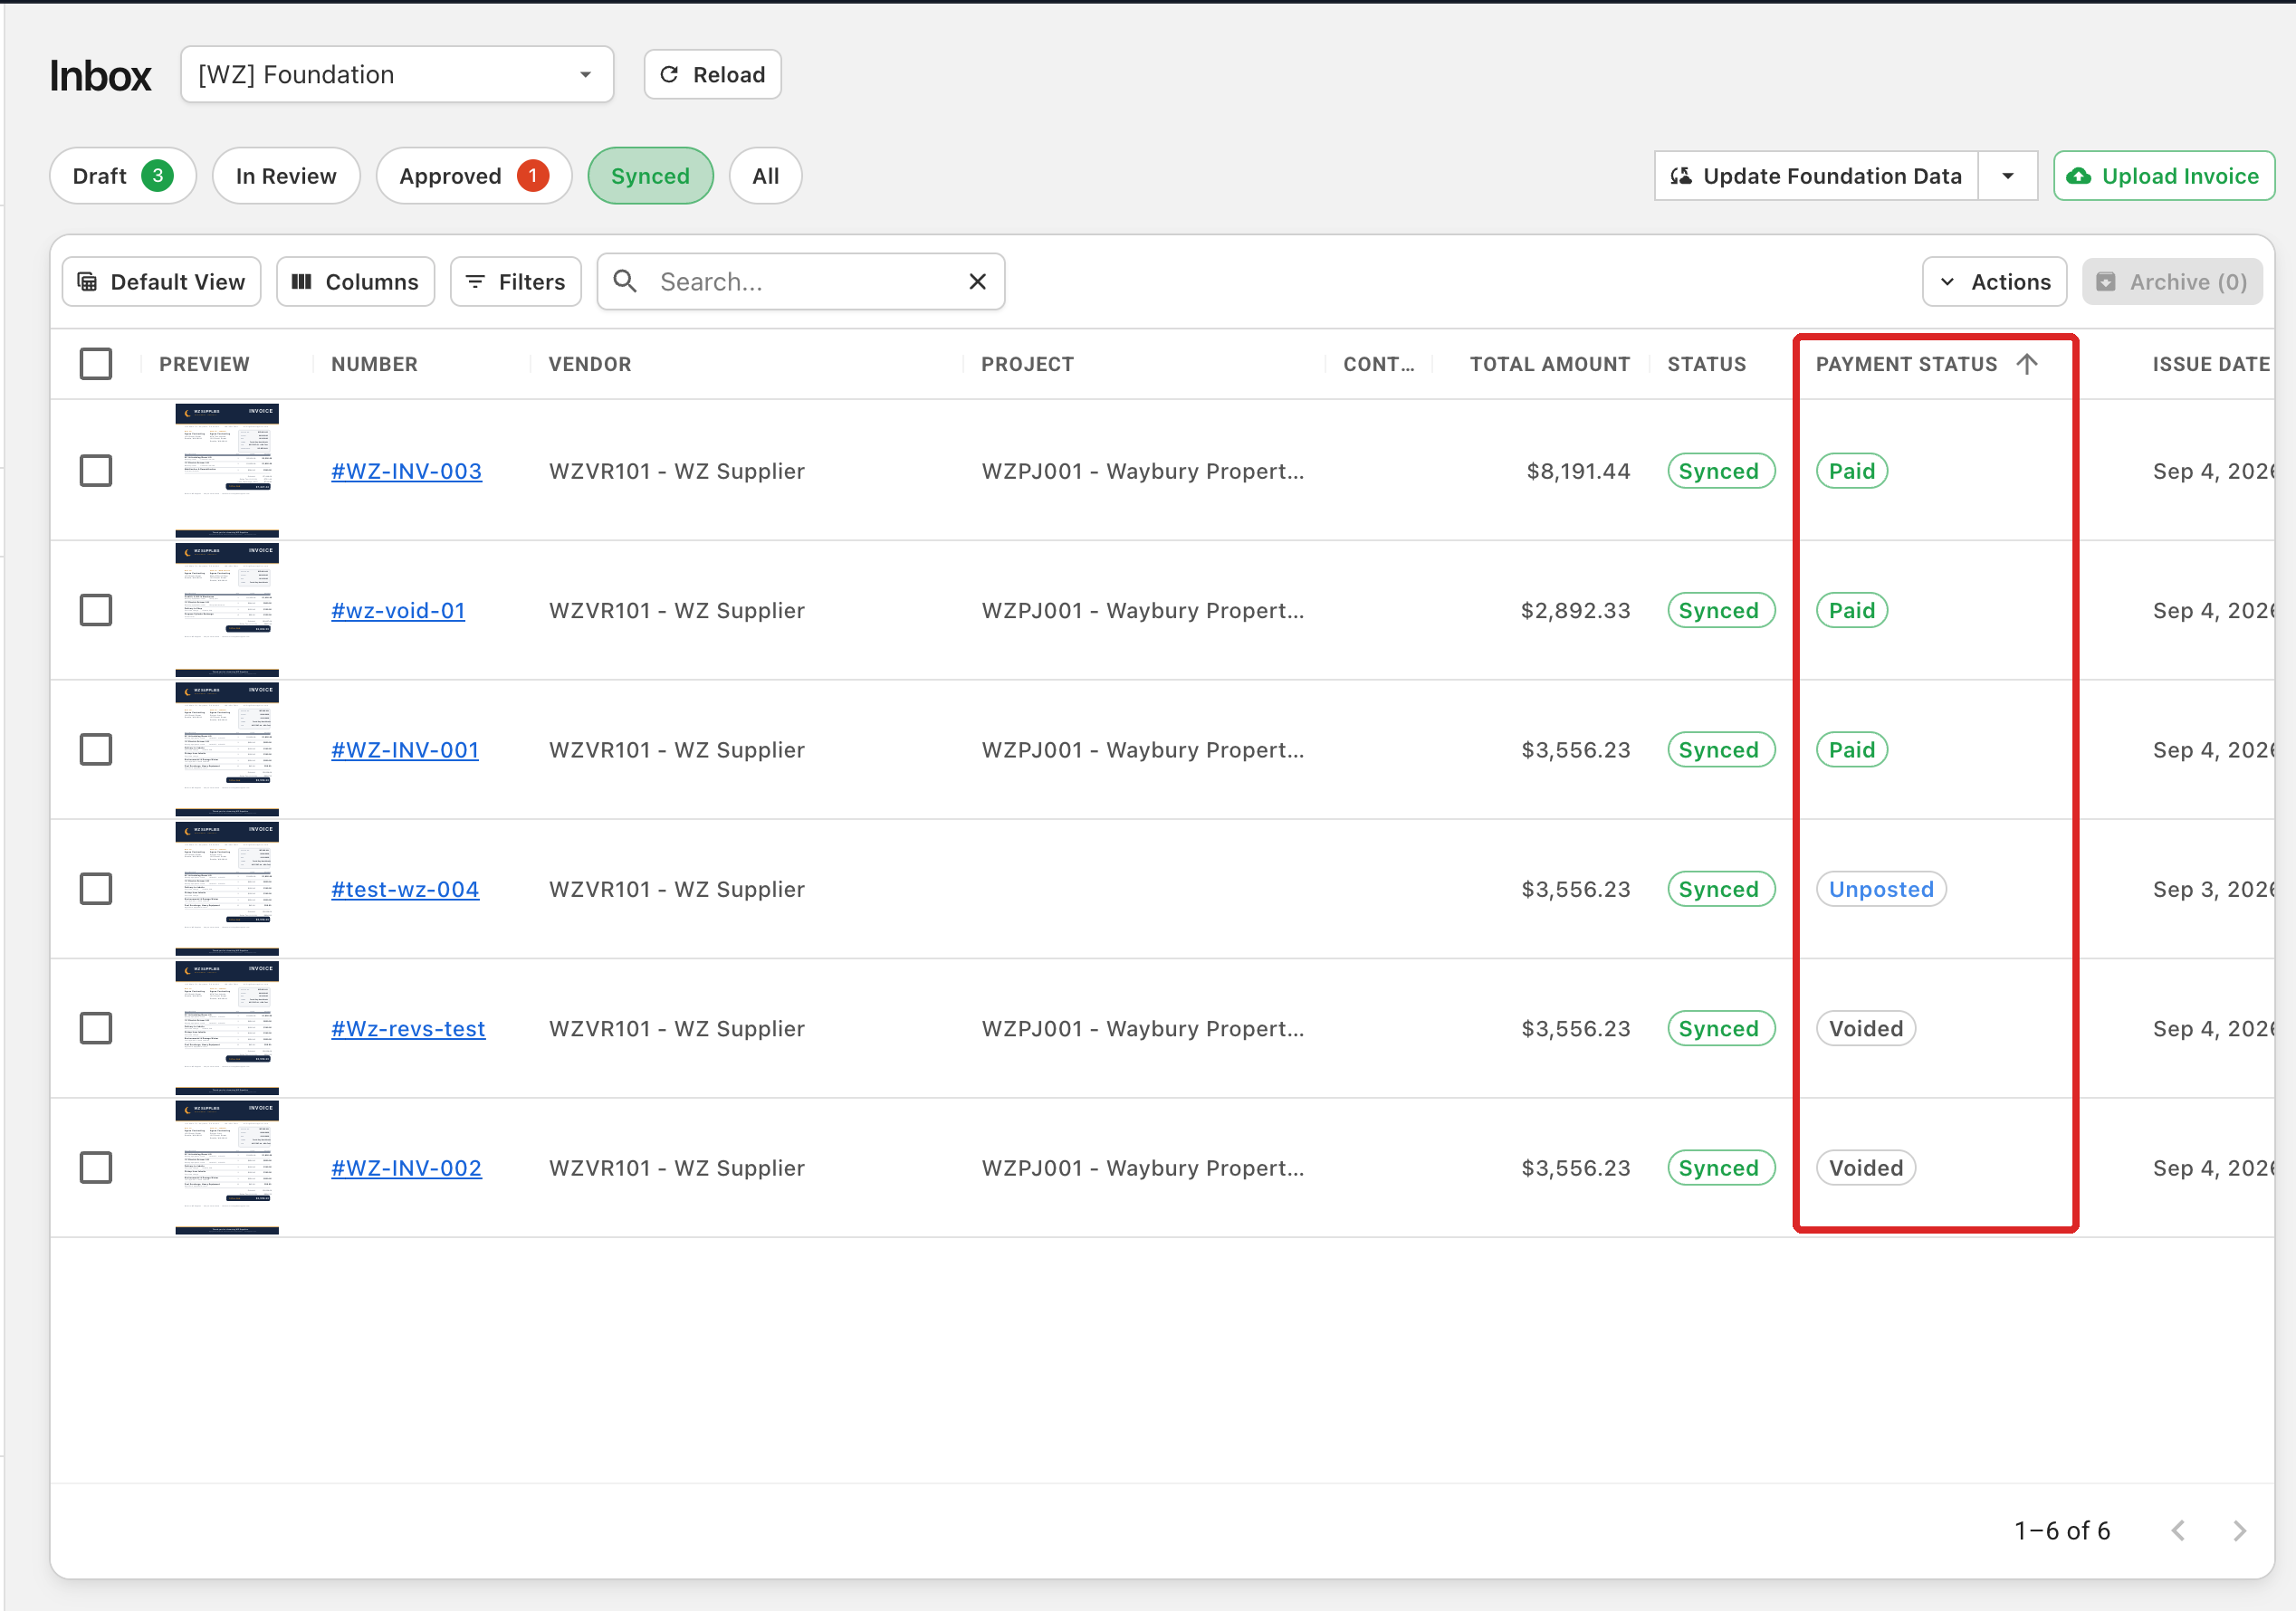The image size is (2296, 1611).
Task: Open preview thumbnail of #WZ-INV-002
Action: click(227, 1168)
